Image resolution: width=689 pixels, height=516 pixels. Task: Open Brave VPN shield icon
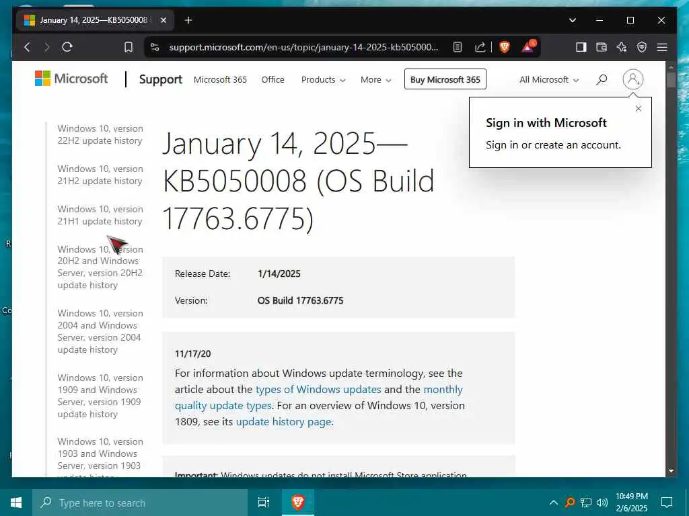(642, 47)
